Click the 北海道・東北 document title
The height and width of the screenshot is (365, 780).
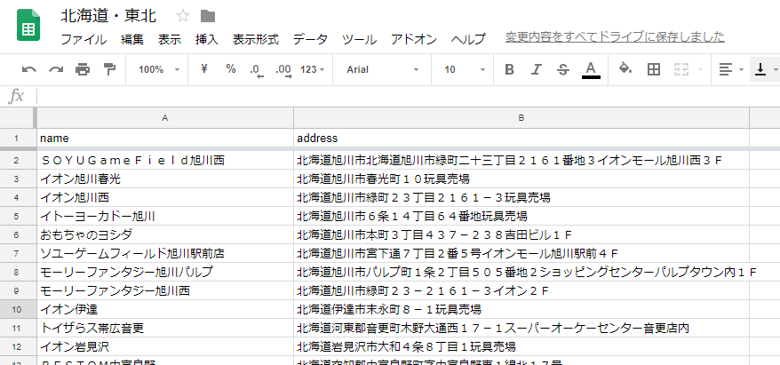point(108,16)
